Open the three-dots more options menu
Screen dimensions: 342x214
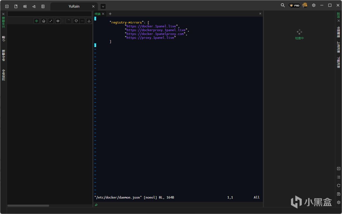tap(82, 21)
